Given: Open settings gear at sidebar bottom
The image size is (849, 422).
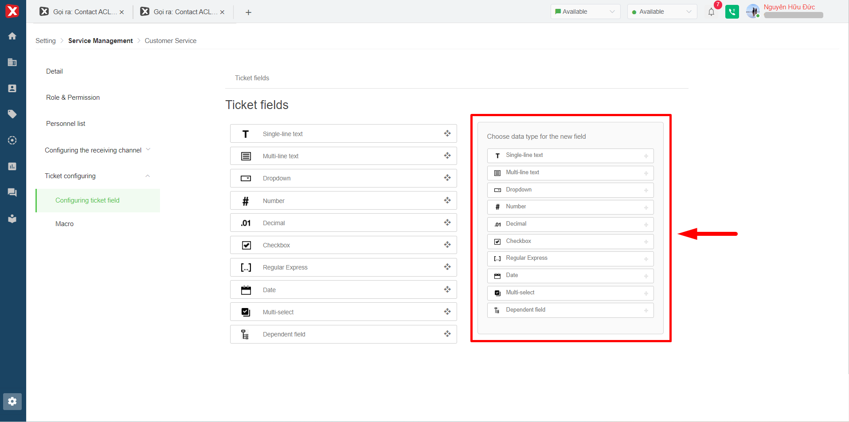Looking at the screenshot, I should (x=12, y=401).
